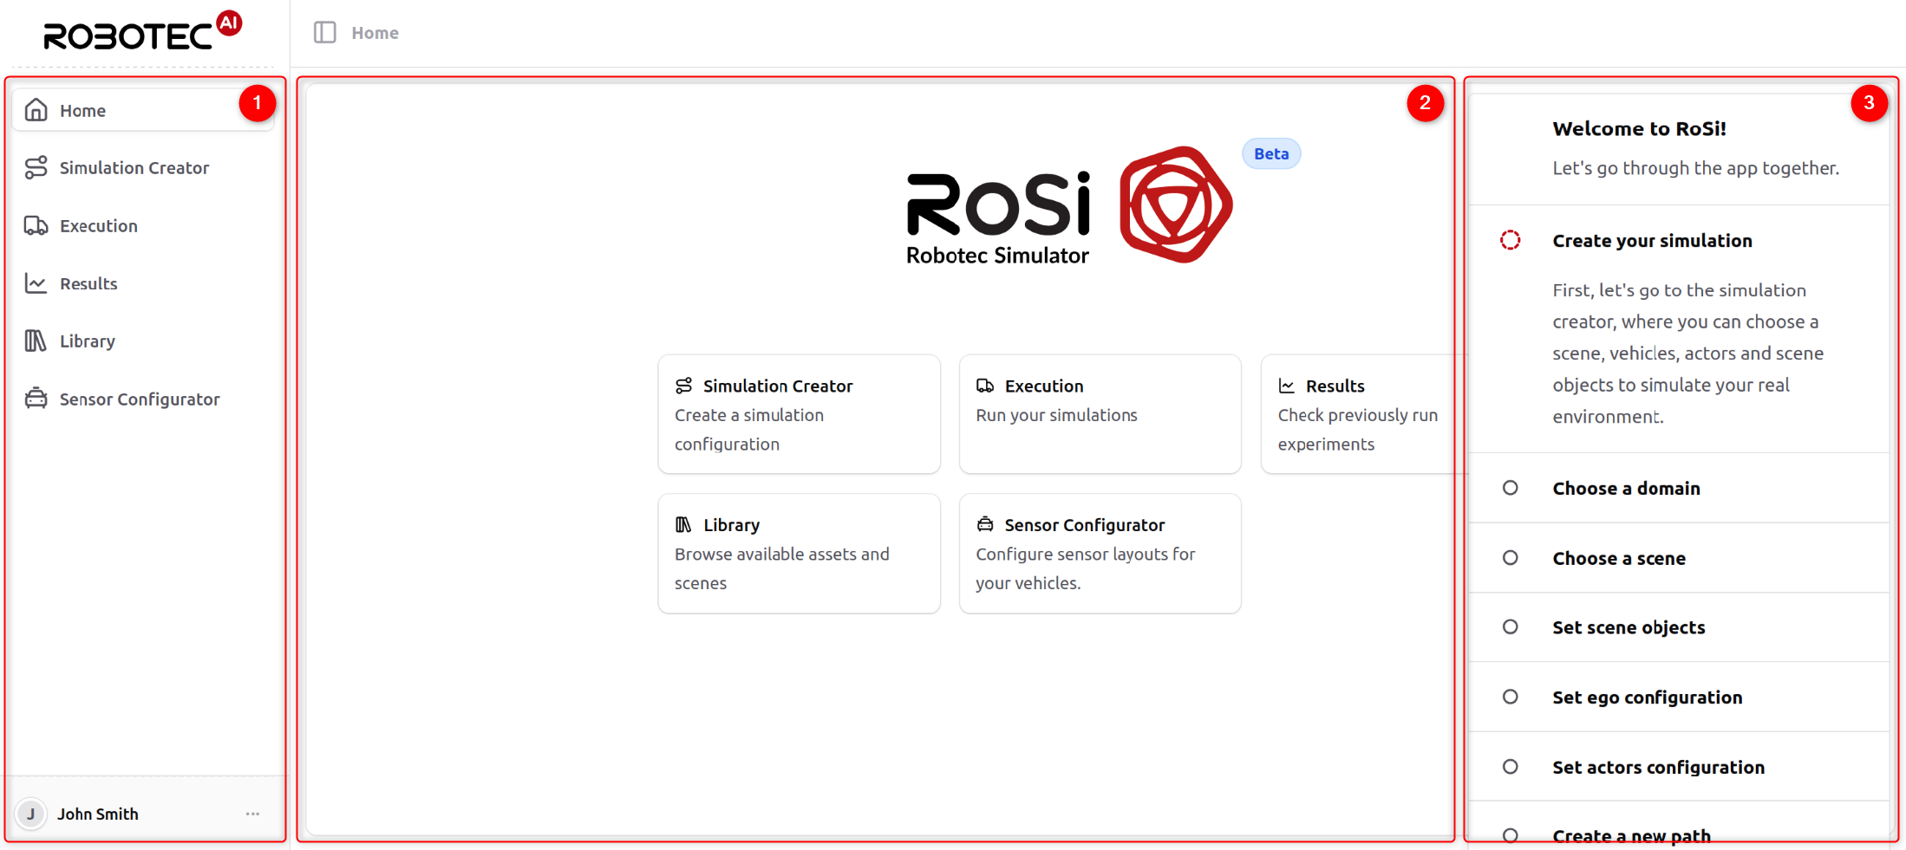Viewport: 1906px width, 850px height.
Task: Expand the Set ego configuration step
Action: click(x=1679, y=697)
